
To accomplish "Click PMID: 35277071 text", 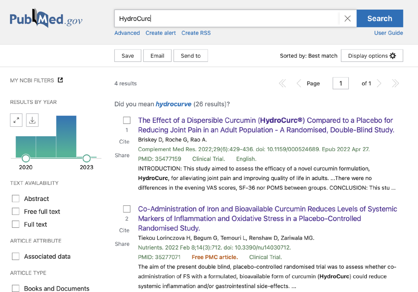I will 159,257.
